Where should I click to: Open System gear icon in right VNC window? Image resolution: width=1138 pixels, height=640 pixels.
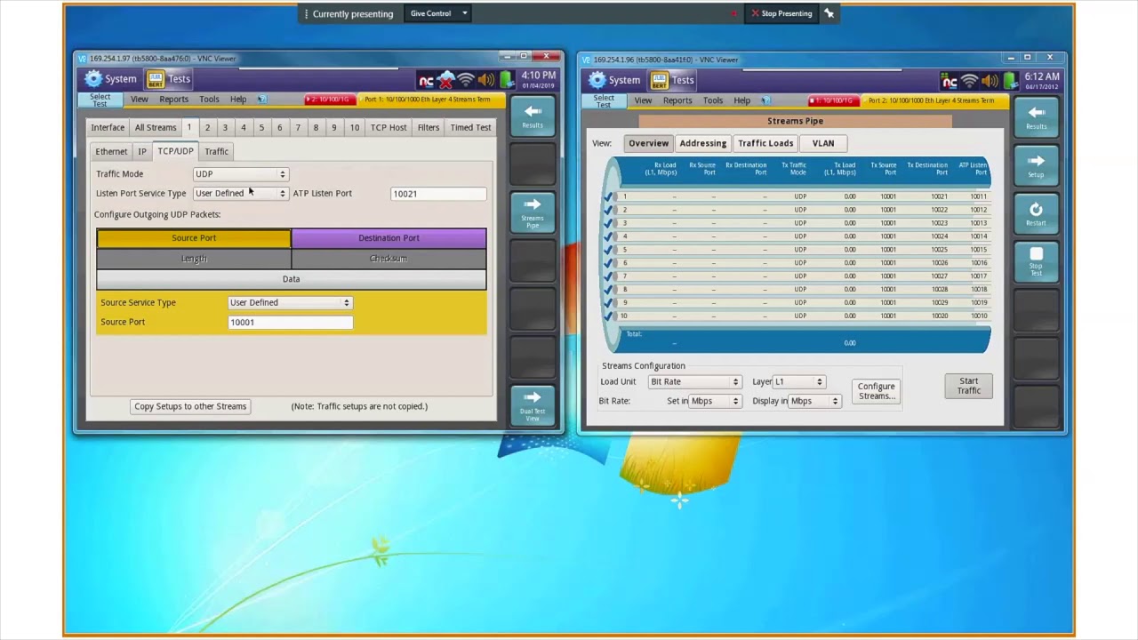pos(597,80)
